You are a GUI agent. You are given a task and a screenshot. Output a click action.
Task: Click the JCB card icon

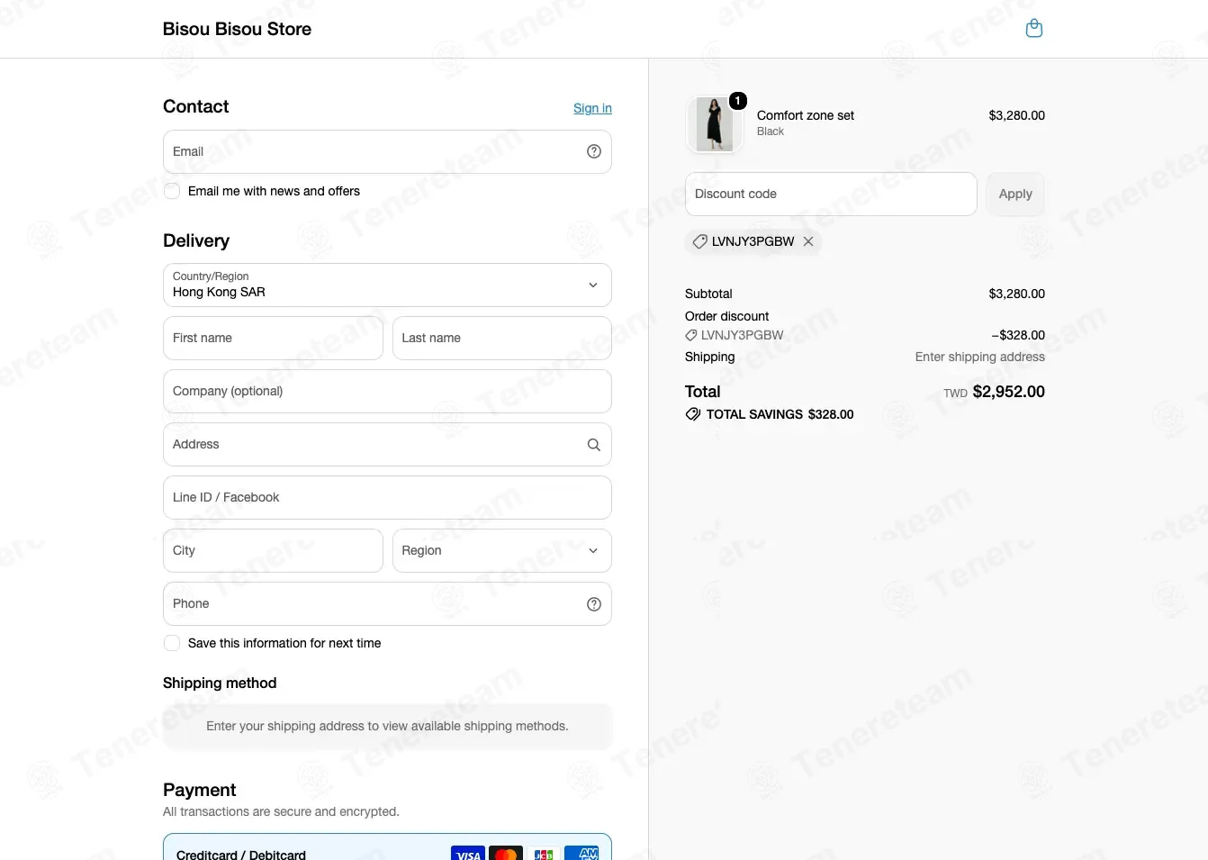click(x=544, y=854)
